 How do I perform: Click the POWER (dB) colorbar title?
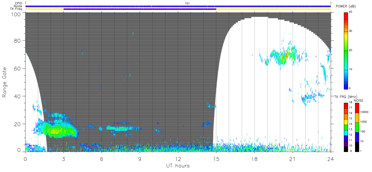click(346, 6)
